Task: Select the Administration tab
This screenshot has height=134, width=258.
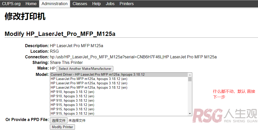Action: pyautogui.click(x=54, y=4)
